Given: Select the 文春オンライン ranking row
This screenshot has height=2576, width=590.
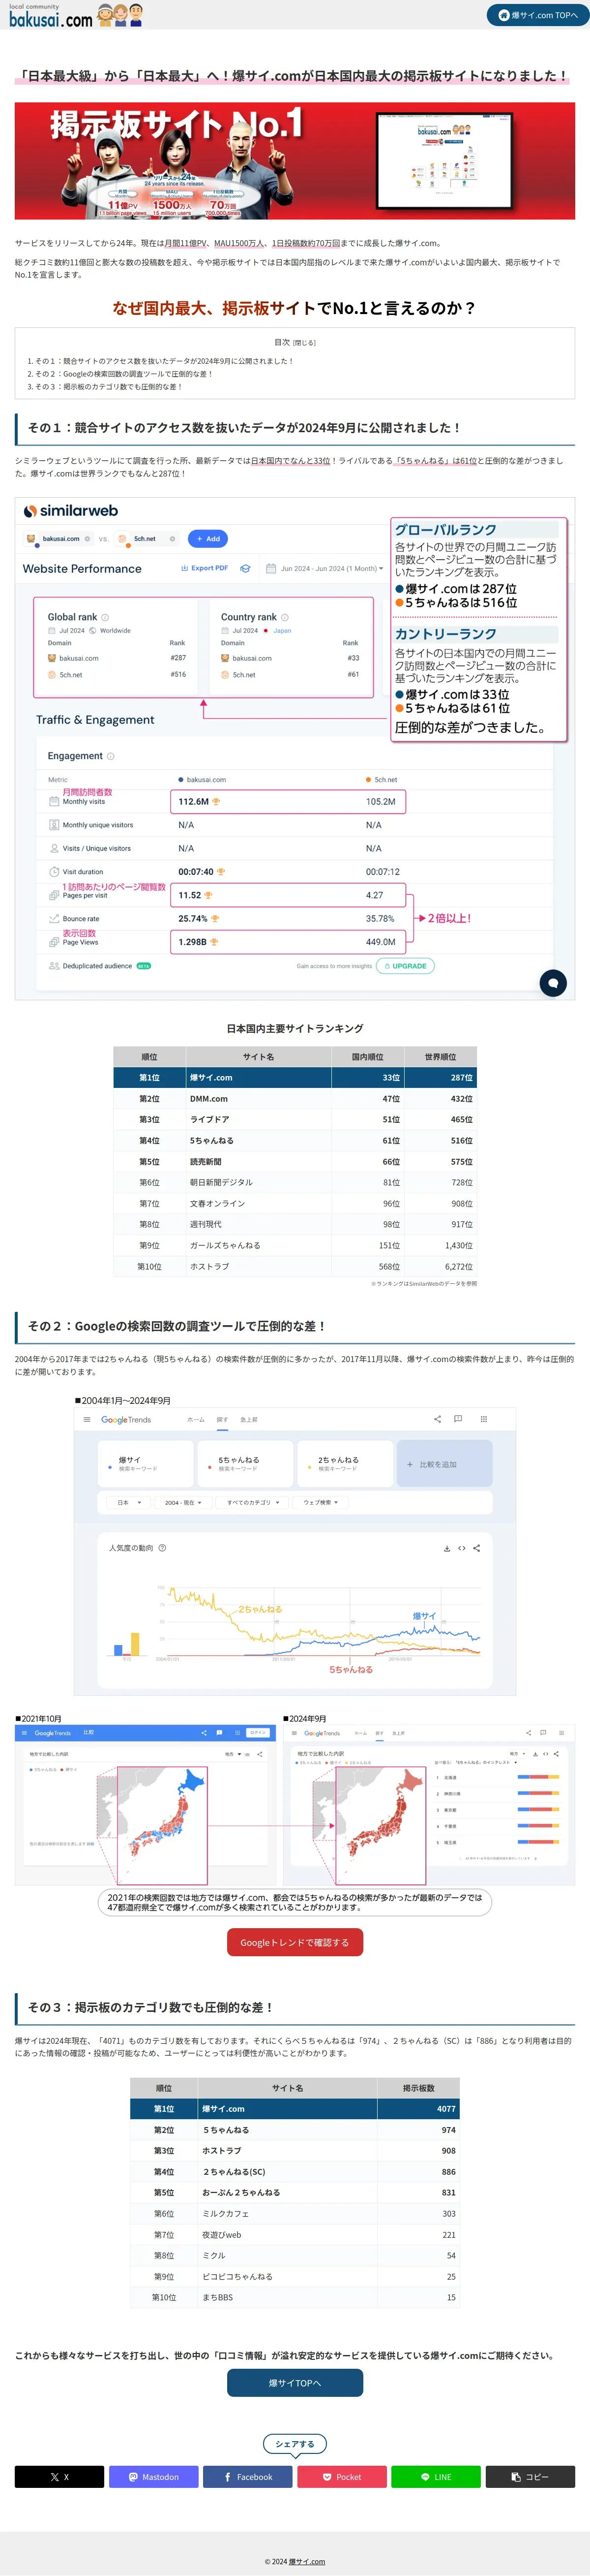Looking at the screenshot, I should tap(295, 1203).
